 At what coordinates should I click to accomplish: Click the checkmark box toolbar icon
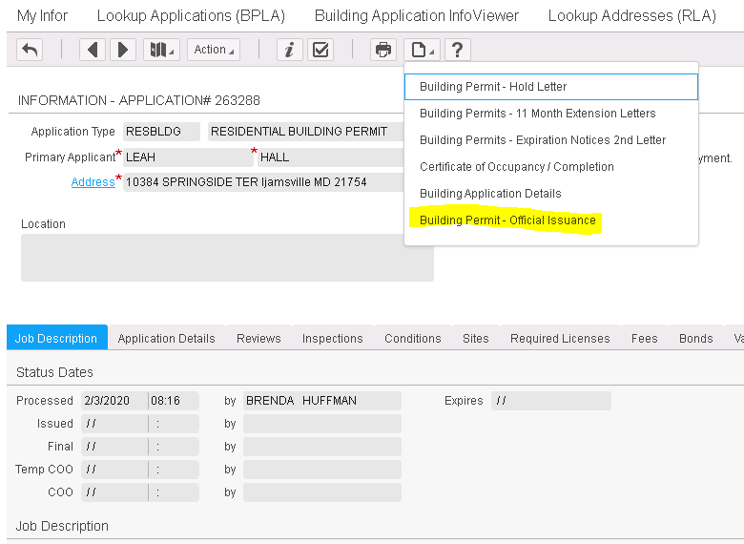click(320, 50)
